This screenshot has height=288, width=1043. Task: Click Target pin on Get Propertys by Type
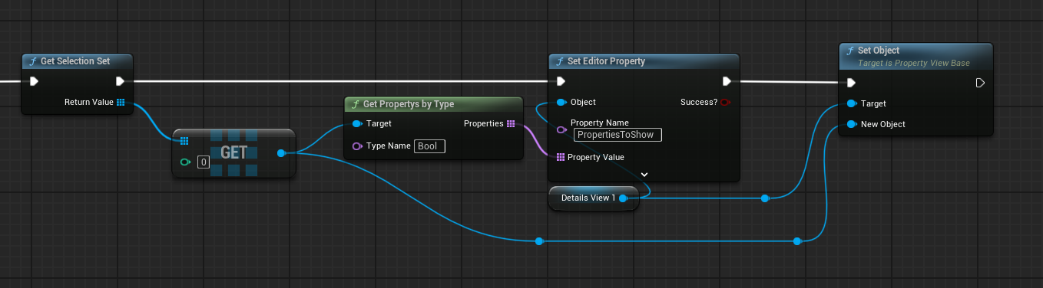[x=357, y=123]
